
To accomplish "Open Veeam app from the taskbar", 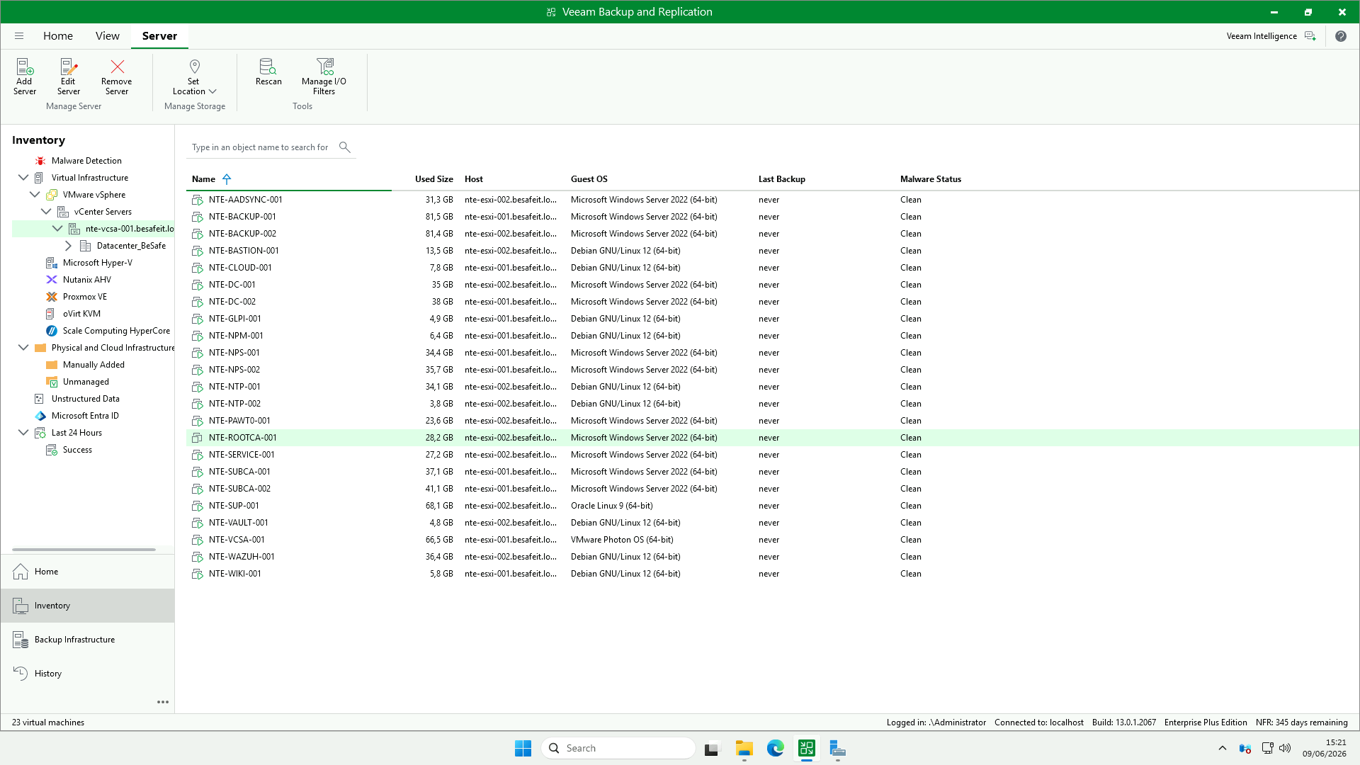I will [x=807, y=748].
